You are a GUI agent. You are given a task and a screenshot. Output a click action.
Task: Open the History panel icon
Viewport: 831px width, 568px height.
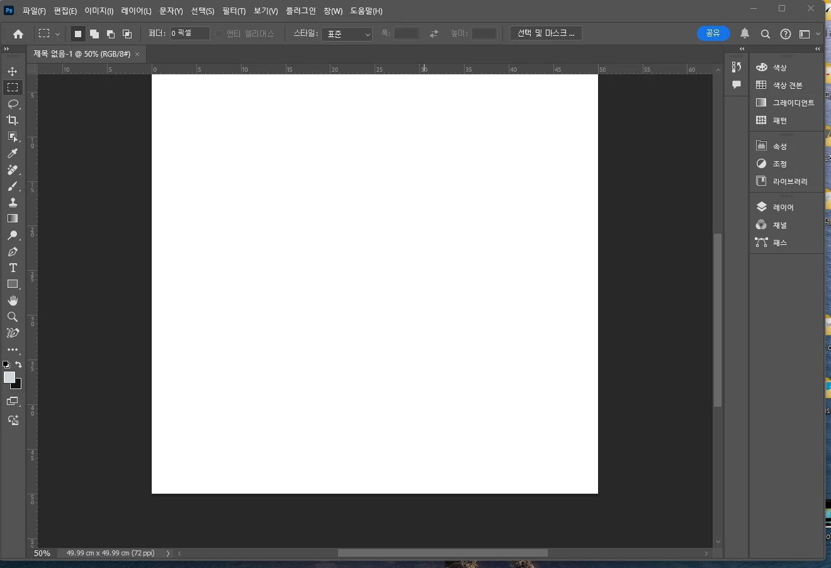(x=737, y=67)
